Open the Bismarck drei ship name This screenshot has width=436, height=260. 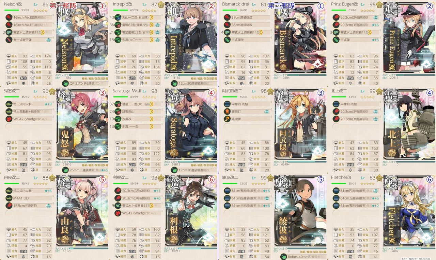[x=236, y=4]
